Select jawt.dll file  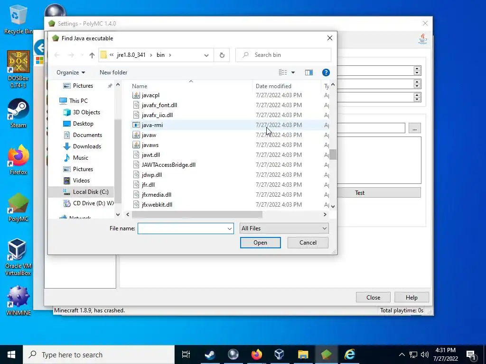(150, 155)
